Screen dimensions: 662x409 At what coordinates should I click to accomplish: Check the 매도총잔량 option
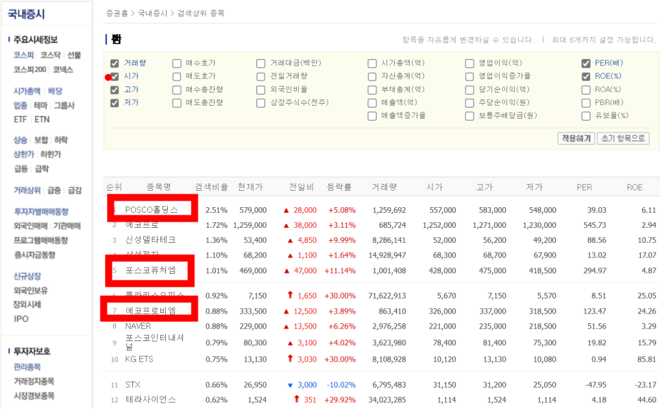click(x=177, y=103)
